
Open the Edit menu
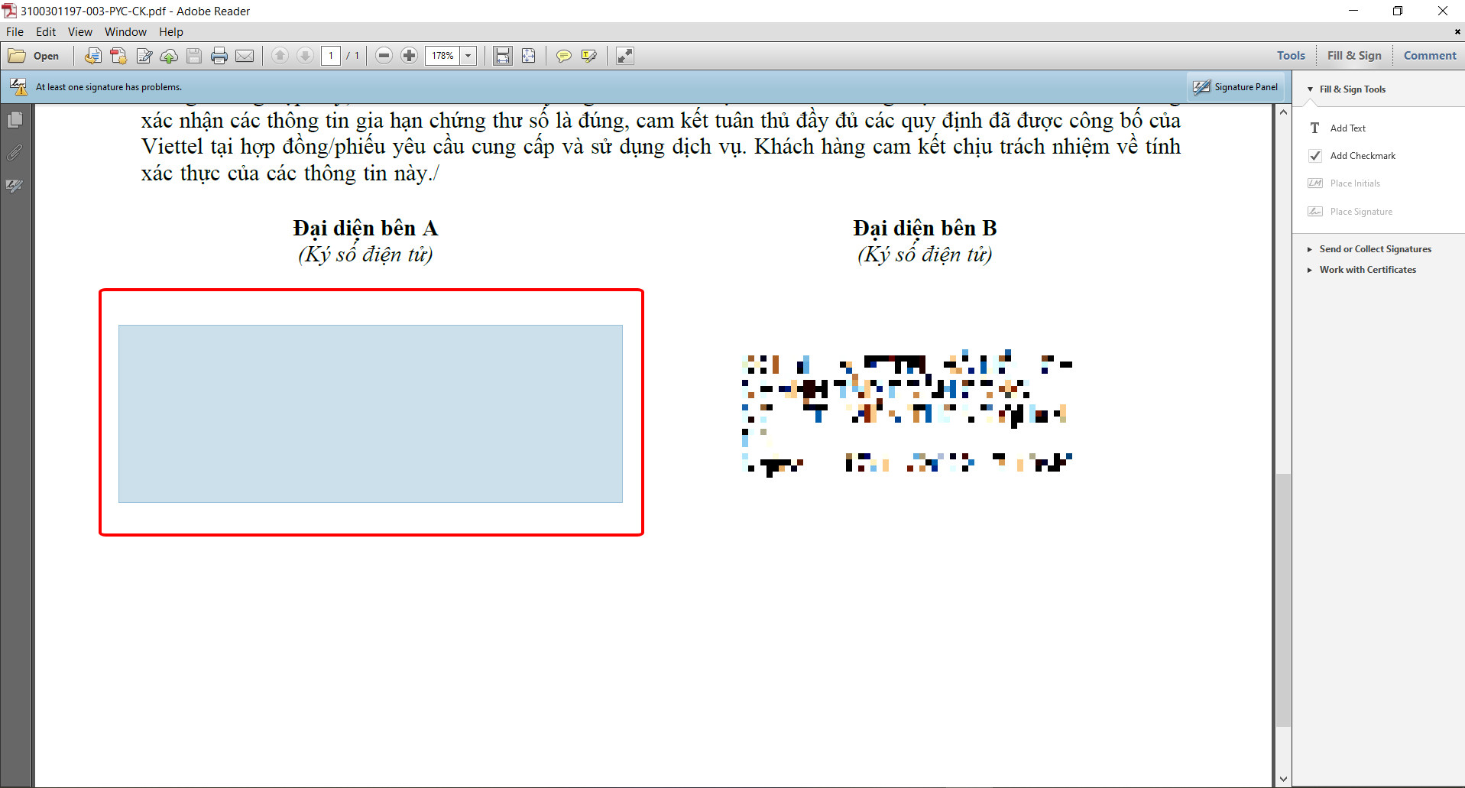pos(46,32)
